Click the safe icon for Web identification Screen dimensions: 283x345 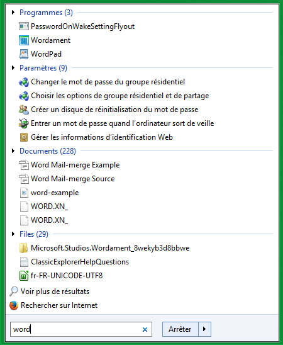(x=24, y=137)
